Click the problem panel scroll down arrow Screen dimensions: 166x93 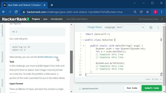coord(71,91)
